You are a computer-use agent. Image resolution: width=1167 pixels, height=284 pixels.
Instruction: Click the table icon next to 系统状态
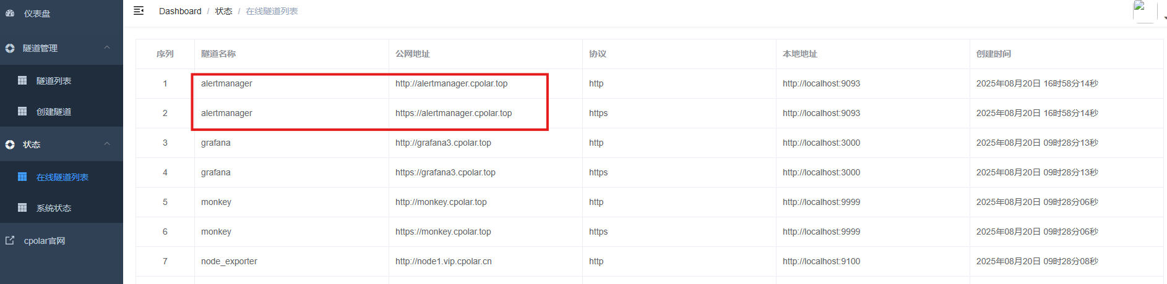pyautogui.click(x=22, y=207)
